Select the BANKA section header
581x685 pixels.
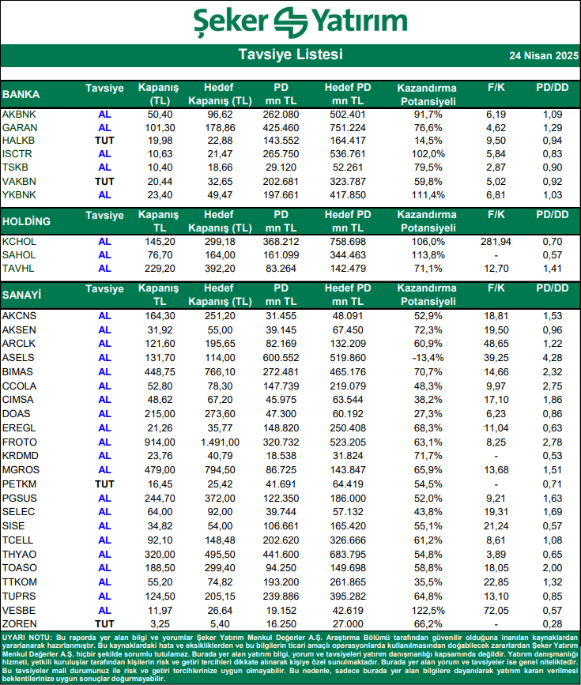click(21, 94)
